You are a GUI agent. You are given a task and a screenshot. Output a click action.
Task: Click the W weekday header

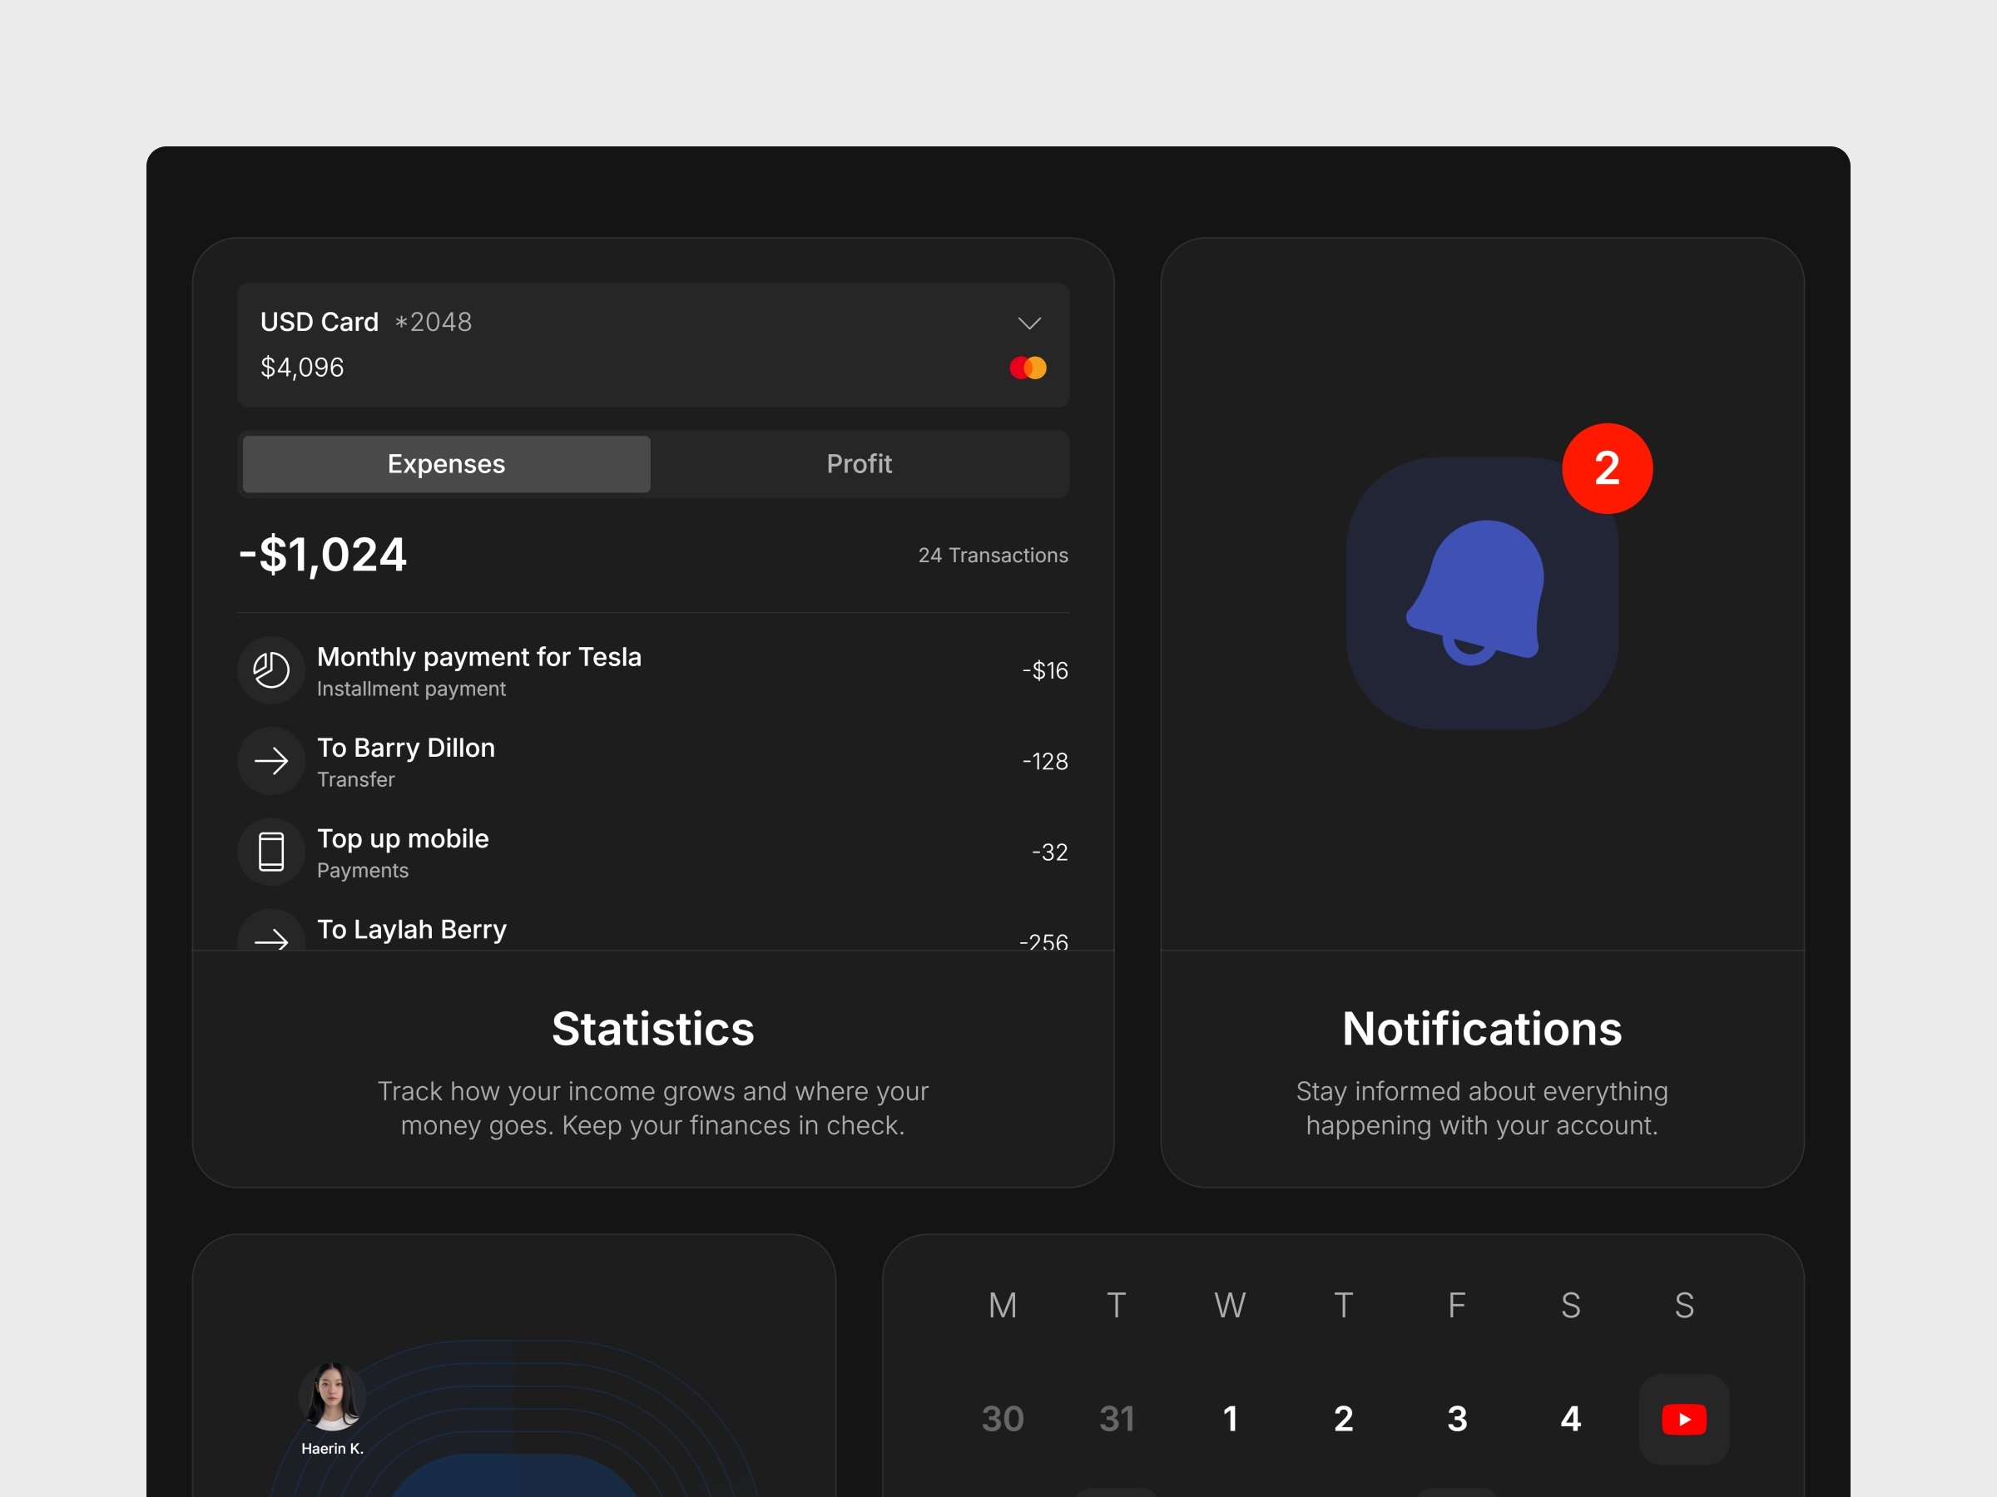point(1230,1306)
